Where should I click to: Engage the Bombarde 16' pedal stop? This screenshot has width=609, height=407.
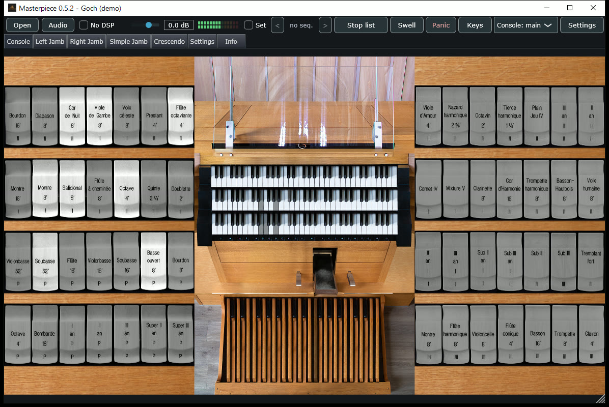[x=45, y=334]
